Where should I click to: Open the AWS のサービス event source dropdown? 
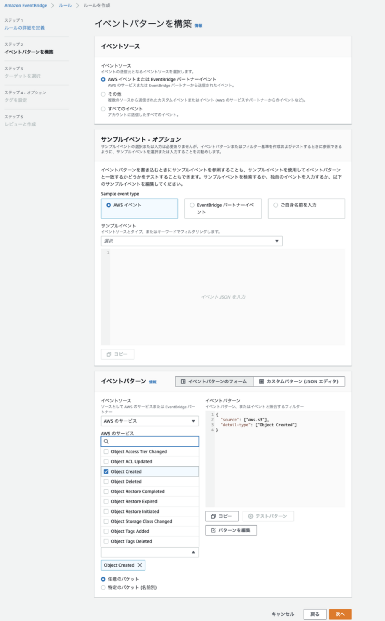tap(150, 421)
